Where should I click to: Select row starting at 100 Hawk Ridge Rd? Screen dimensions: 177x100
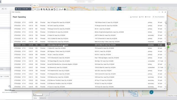pos(89,61)
